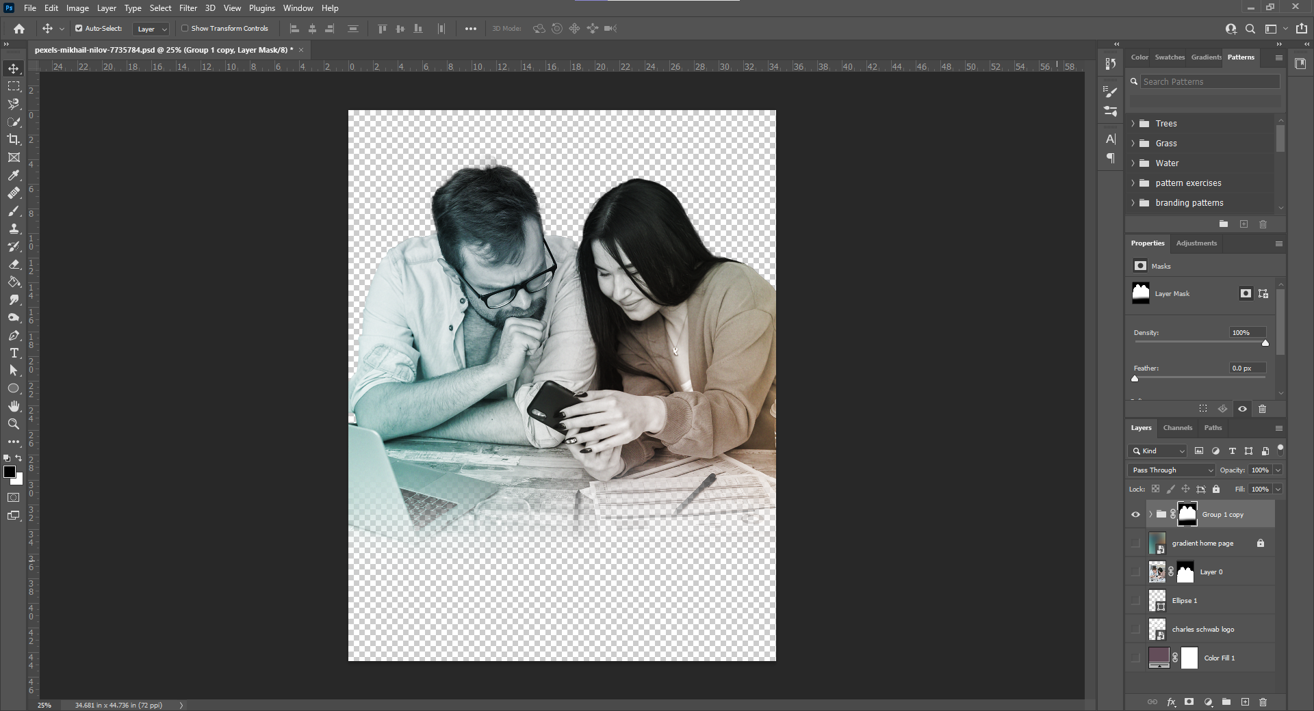Select the Eraser tool
Image resolution: width=1314 pixels, height=711 pixels.
point(14,265)
